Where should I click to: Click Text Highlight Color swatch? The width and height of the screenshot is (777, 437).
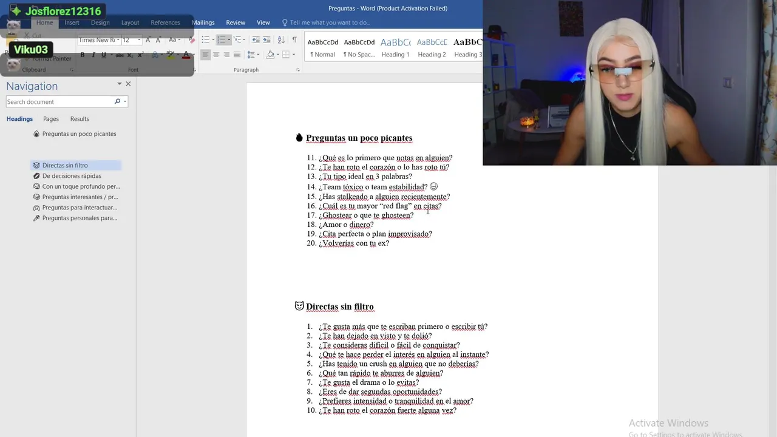click(171, 55)
